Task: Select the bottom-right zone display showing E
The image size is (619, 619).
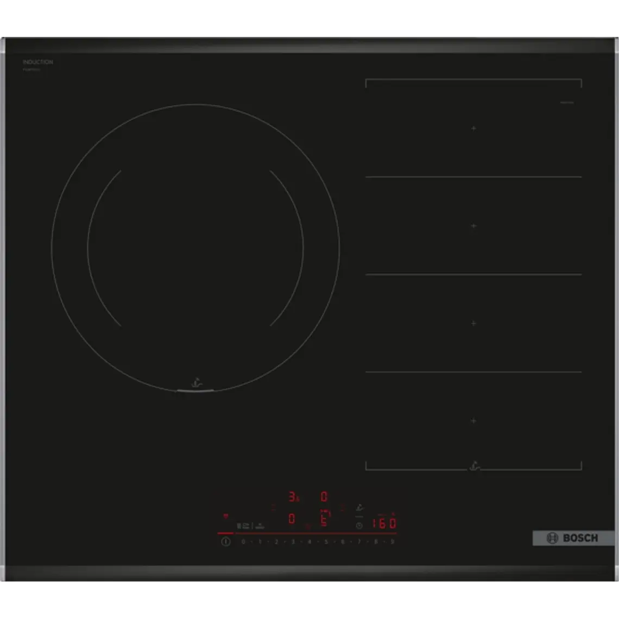Action: 324,520
